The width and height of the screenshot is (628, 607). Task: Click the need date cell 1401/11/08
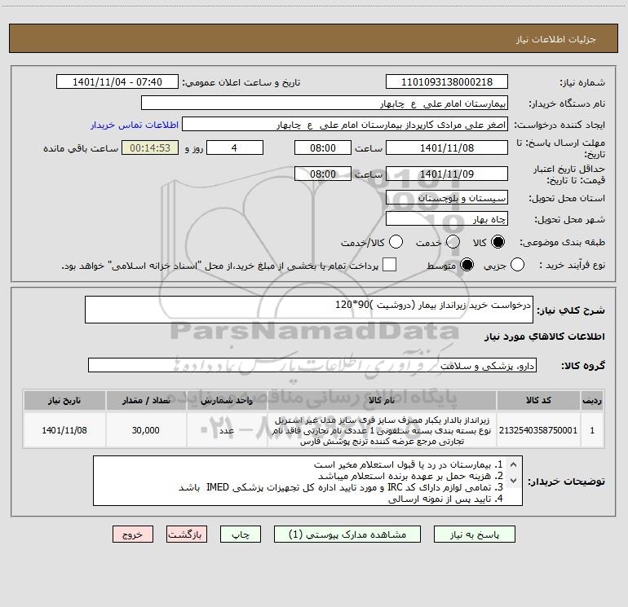pos(64,430)
